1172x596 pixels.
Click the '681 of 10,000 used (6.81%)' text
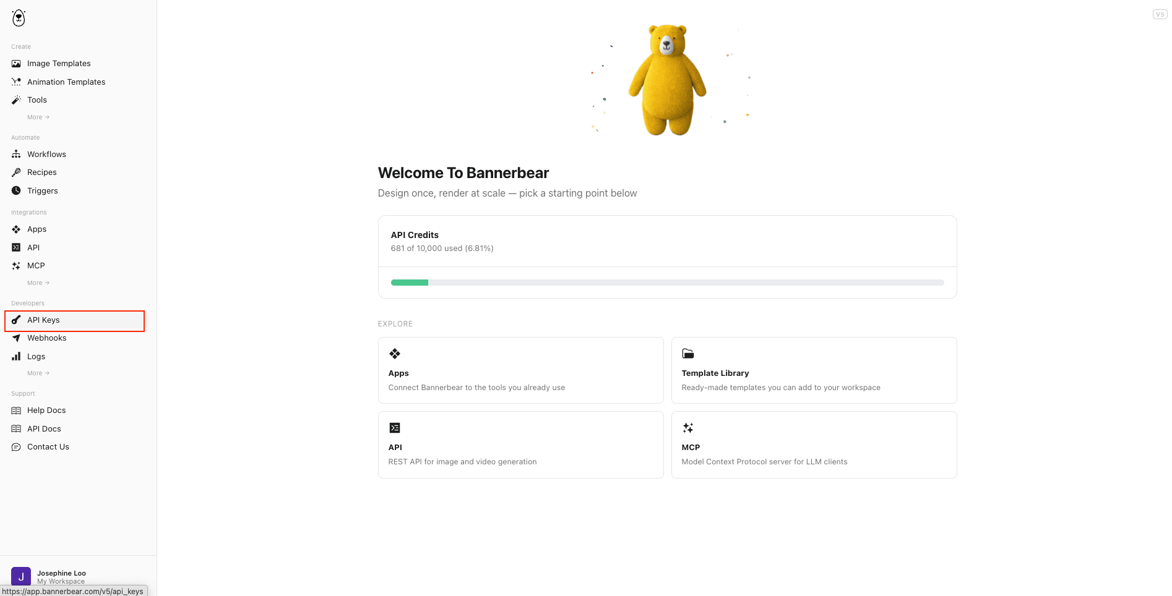pyautogui.click(x=442, y=249)
